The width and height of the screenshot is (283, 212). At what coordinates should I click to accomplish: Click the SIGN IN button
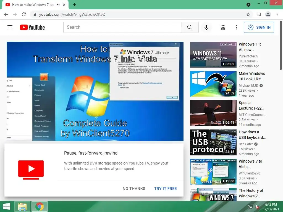259,27
